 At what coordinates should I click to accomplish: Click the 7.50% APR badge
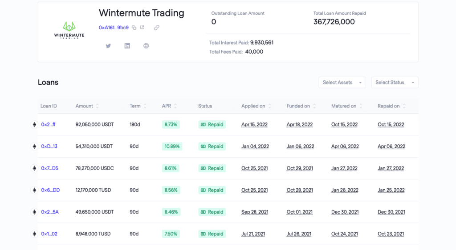coord(171,234)
